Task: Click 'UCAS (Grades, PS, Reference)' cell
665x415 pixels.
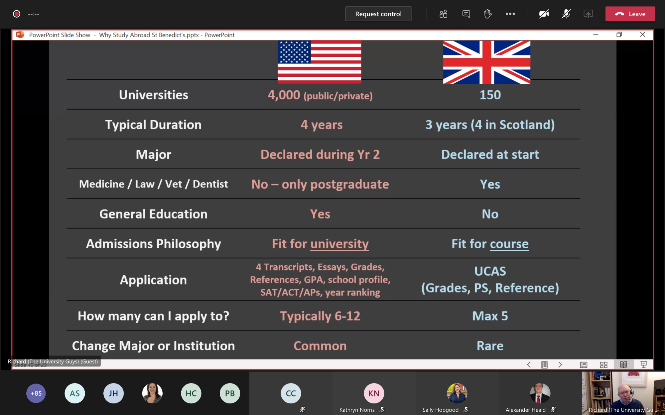Action: 490,280
